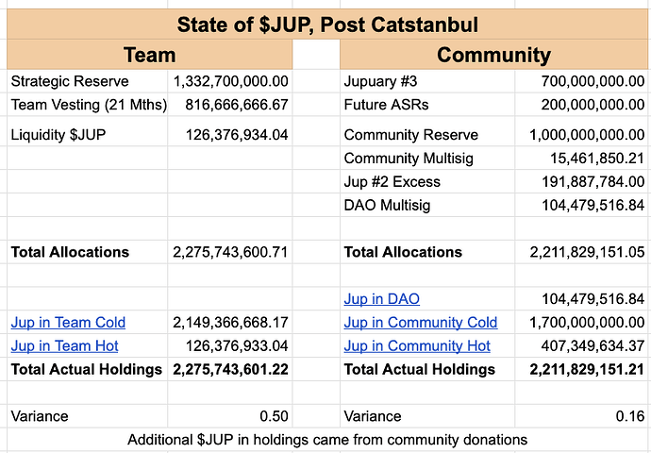Select the bold value 2,211,829,151.21

587,369
